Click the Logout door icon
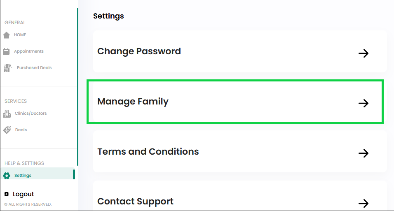Screen dimensions: 394x211 (x=7, y=194)
